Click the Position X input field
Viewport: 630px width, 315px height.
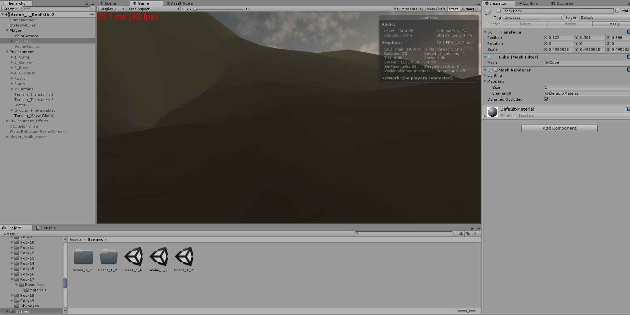pos(560,38)
